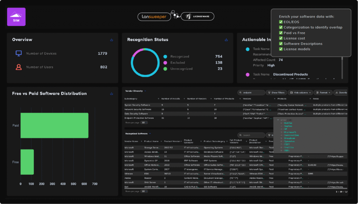
Task: Click the Operating Systems subcategory cell
Action: coord(213,148)
